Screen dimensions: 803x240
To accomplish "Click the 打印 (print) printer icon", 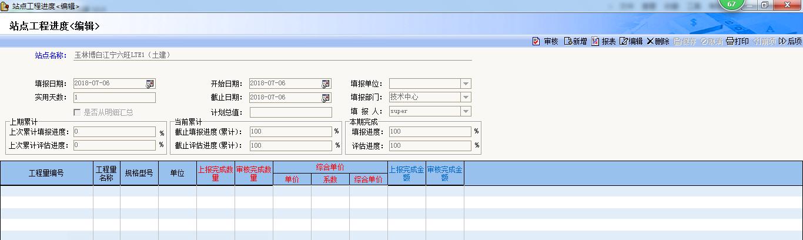I will 730,42.
